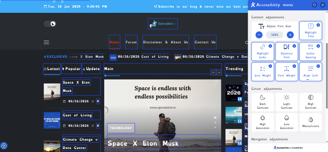Click the hiker thumbnail beside Space X Elon Musk in the Latest list
The image size is (328, 152).
point(52,92)
